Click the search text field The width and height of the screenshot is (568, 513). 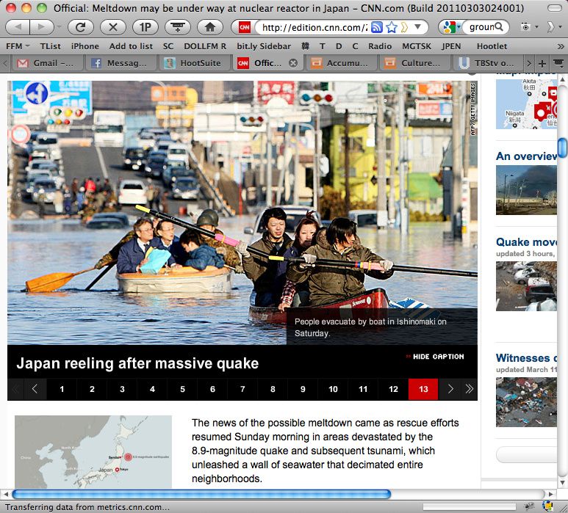[x=481, y=26]
